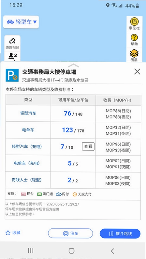Close the parking lot info panel
The image size is (146, 259).
pos(137,72)
